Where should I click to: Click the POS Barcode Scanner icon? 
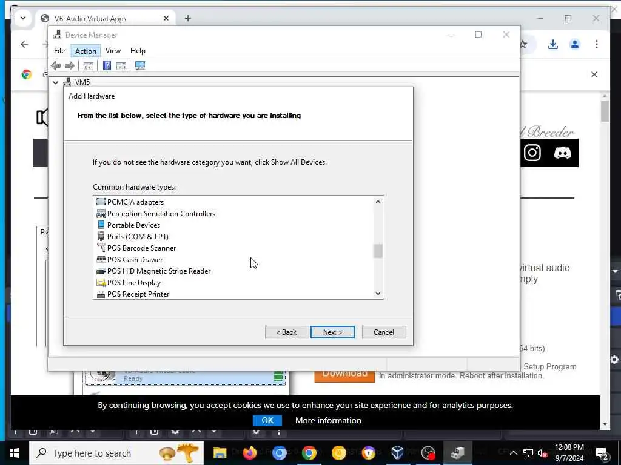(101, 248)
